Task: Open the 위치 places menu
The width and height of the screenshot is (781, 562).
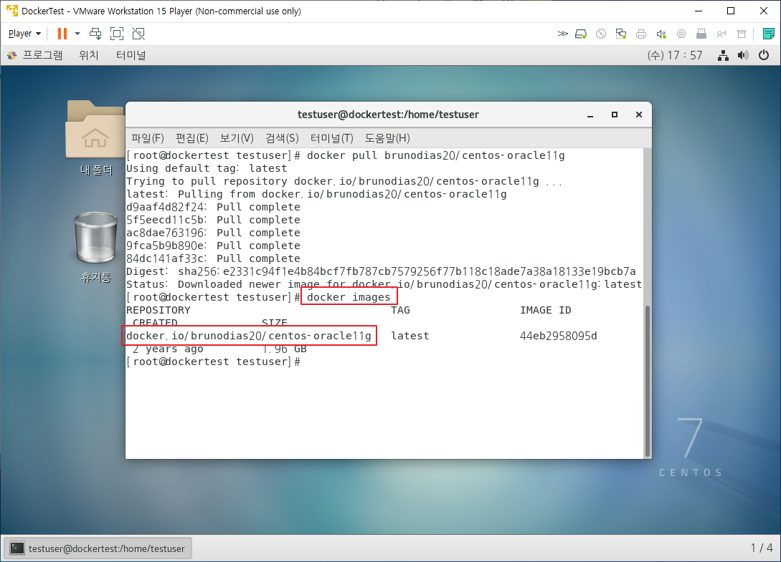Action: click(x=89, y=55)
